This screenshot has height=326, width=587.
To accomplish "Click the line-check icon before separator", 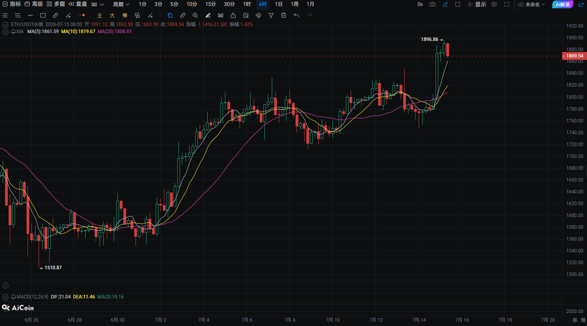I will (150, 15).
